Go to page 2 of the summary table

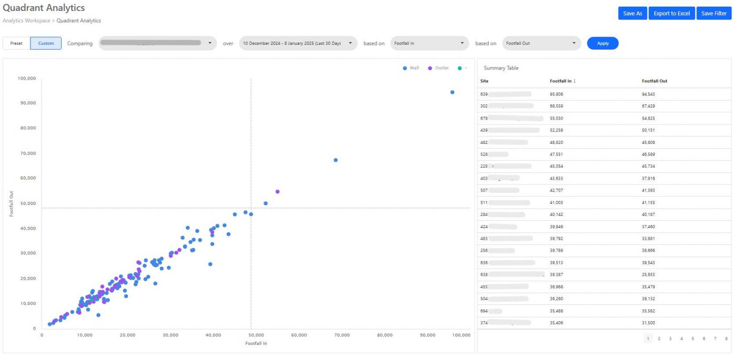click(659, 338)
